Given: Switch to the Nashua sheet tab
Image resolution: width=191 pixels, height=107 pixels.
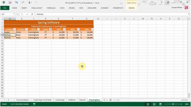Looking at the screenshot, I should click(x=82, y=100).
